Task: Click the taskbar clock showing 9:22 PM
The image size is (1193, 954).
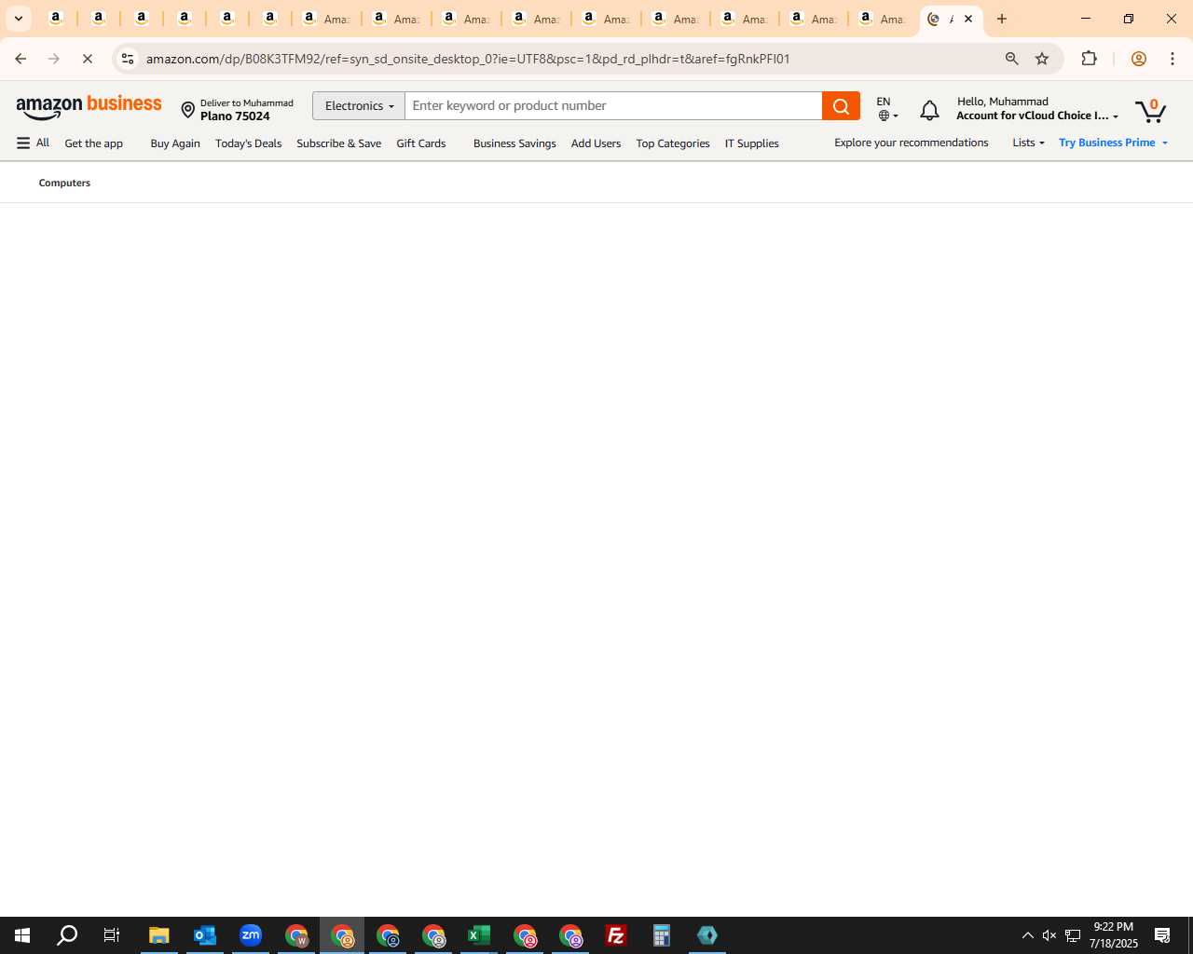Action: pyautogui.click(x=1114, y=935)
